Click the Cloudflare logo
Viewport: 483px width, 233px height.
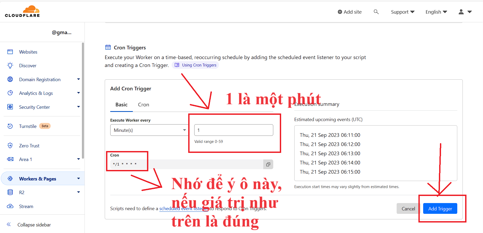[x=22, y=11]
